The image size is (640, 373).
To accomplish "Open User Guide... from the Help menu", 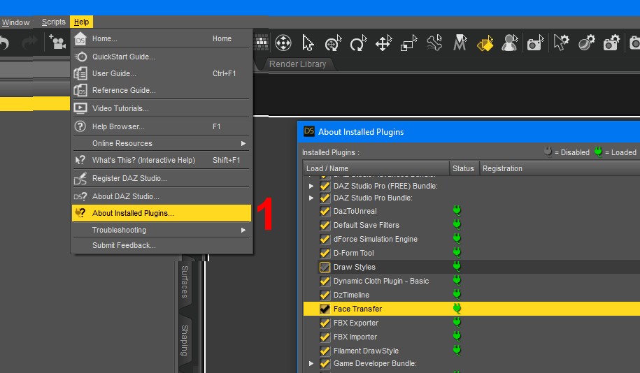I will tap(162, 73).
